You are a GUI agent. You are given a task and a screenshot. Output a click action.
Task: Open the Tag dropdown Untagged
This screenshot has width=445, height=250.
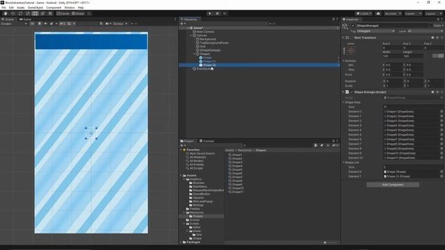(x=375, y=31)
